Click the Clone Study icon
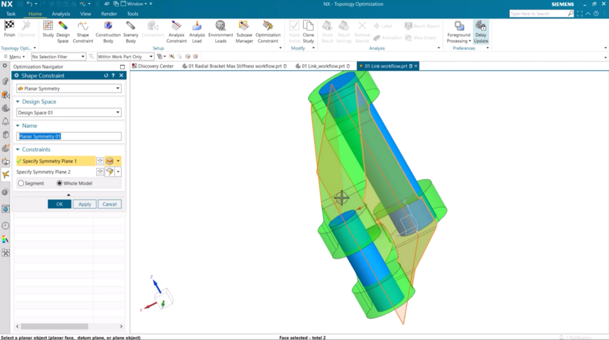Screen dimensions: 609x340 (x=308, y=30)
